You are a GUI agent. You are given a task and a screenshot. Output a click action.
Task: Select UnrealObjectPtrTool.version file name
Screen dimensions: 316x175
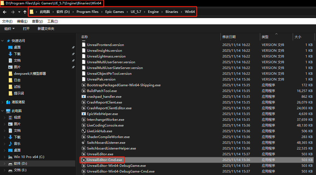[x=109, y=74]
